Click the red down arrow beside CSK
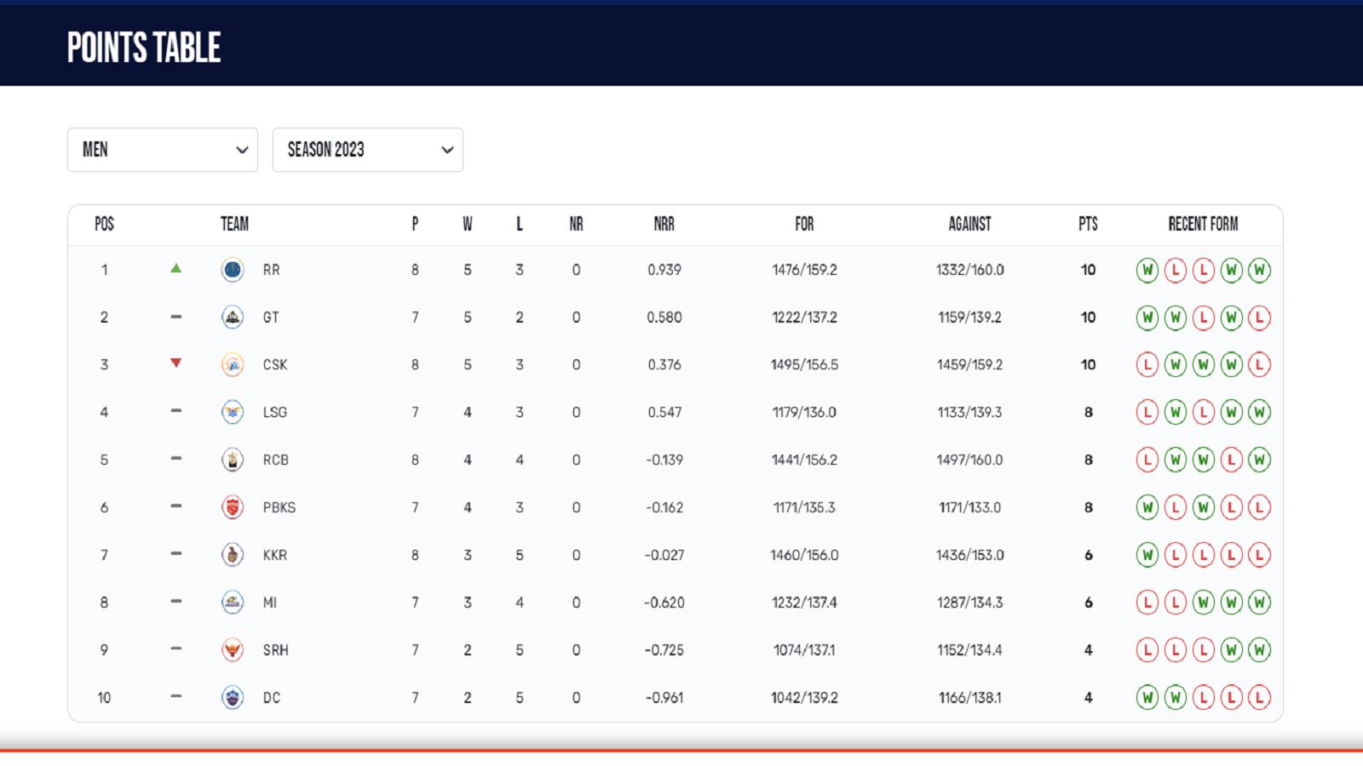 pyautogui.click(x=175, y=363)
